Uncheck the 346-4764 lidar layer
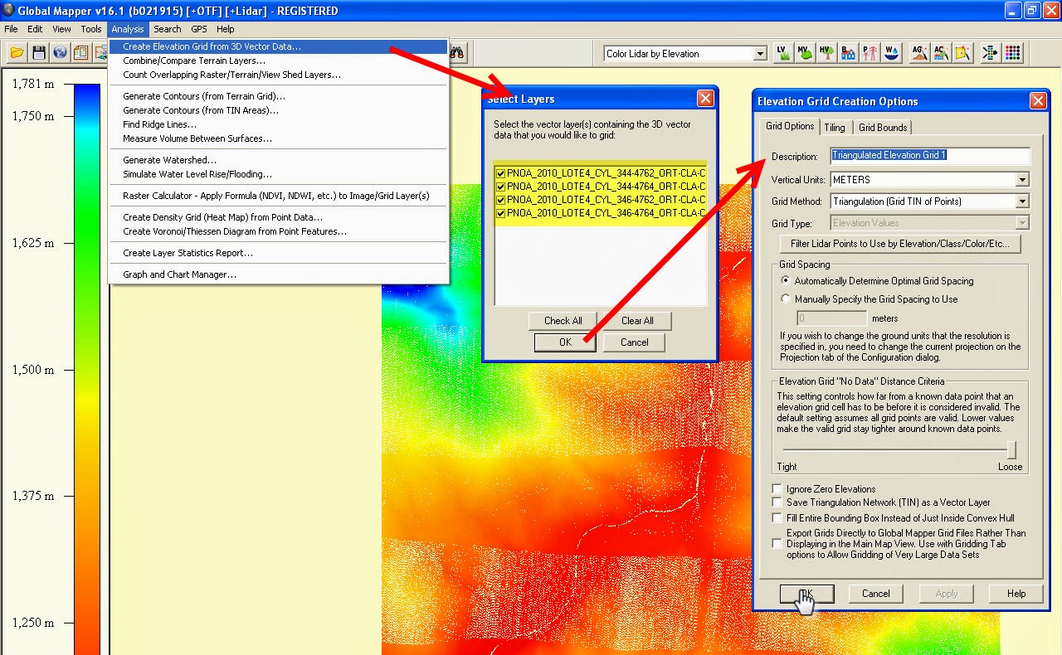Screen dimensions: 1062x655 pyautogui.click(x=500, y=213)
